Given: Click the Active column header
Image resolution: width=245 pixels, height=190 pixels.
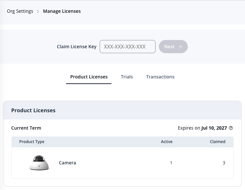Looking at the screenshot, I should pyautogui.click(x=166, y=142).
